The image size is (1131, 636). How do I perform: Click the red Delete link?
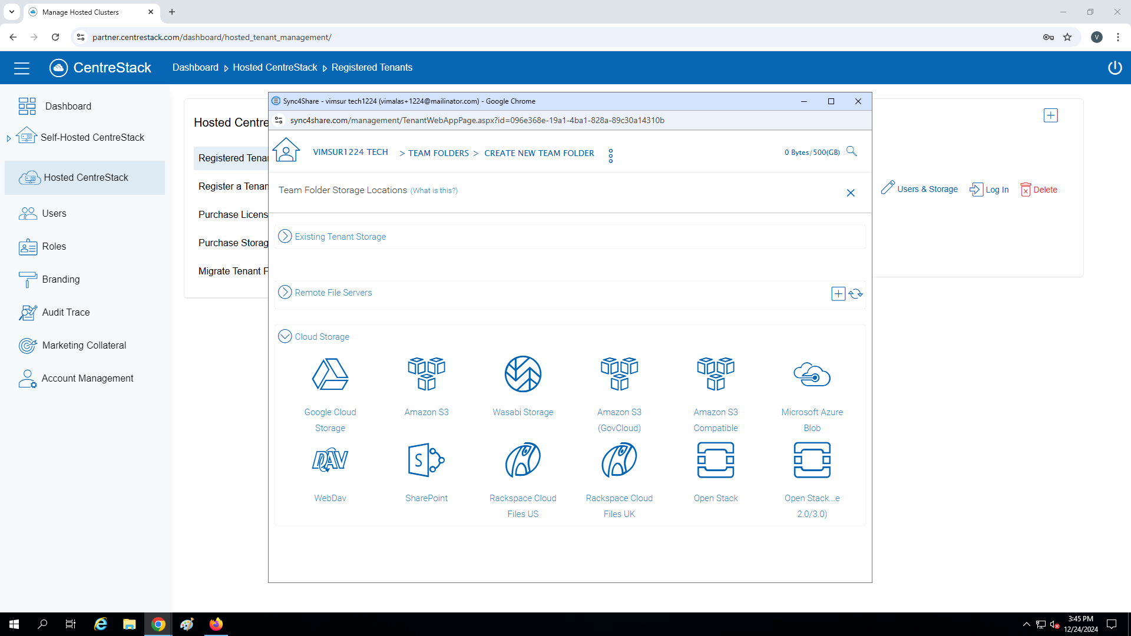coord(1039,190)
